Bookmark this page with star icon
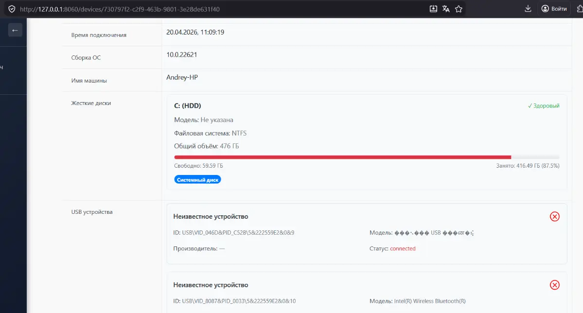The width and height of the screenshot is (583, 313). click(459, 9)
